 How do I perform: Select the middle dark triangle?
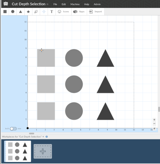coord(105,86)
